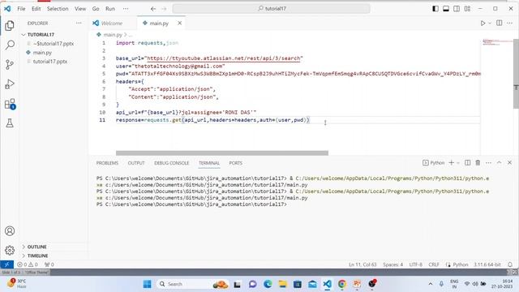The height and width of the screenshot is (292, 519).
Task: Open the Customize Layout button
Action: pos(467,9)
